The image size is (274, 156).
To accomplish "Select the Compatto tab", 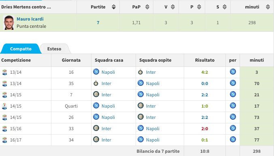I will pyautogui.click(x=21, y=49).
